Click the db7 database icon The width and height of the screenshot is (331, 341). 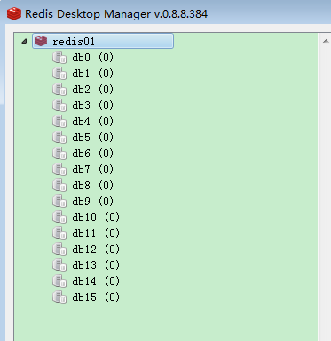click(x=59, y=170)
